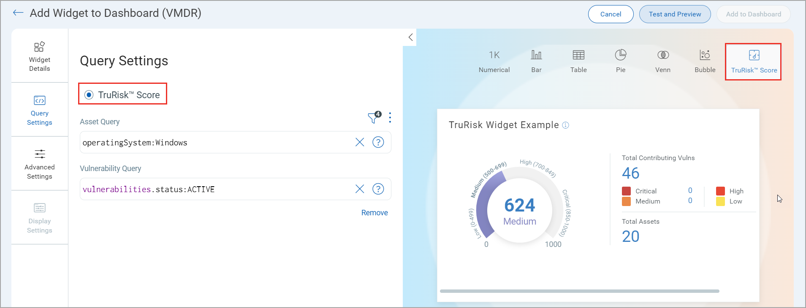The width and height of the screenshot is (806, 308).
Task: Open the three-dot query options menu
Action: (390, 118)
